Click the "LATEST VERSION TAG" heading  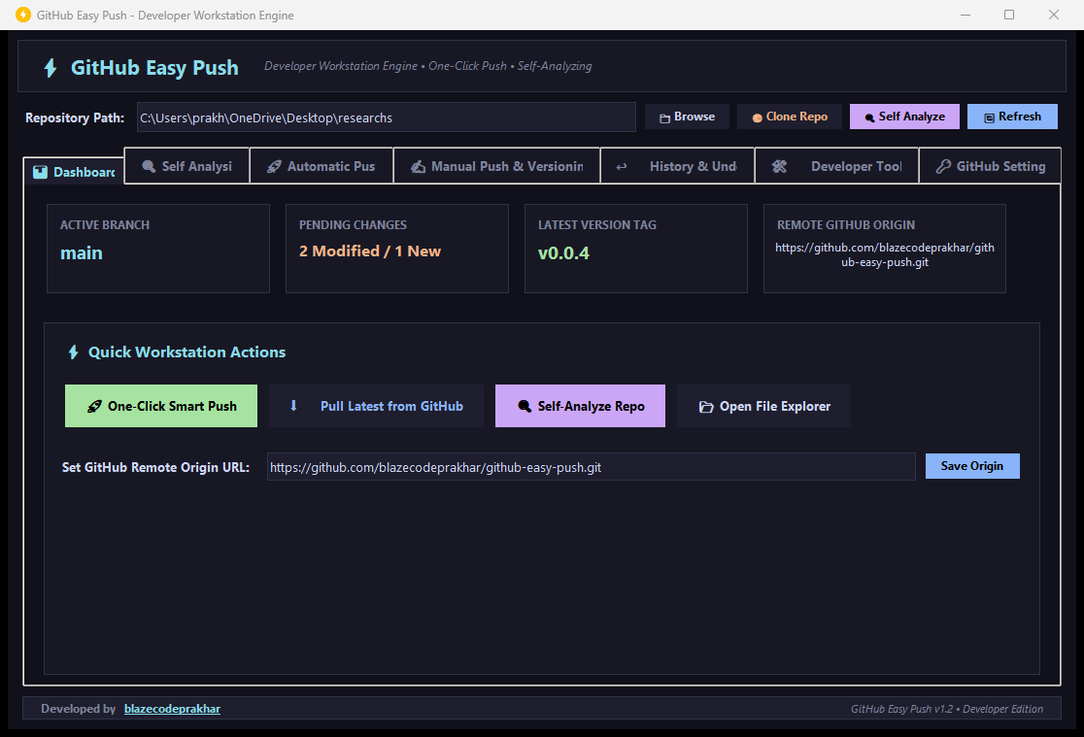point(597,224)
